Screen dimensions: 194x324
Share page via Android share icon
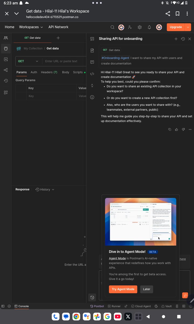pyautogui.click(x=168, y=13)
